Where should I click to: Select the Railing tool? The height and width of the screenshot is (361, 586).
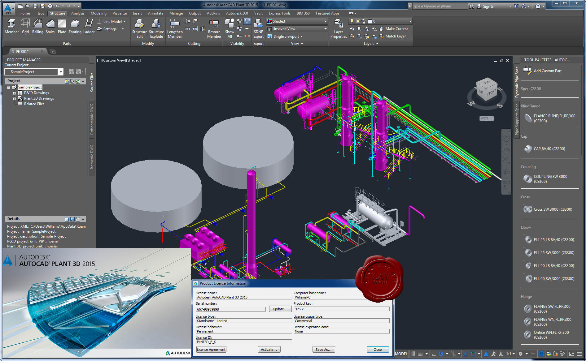click(37, 26)
